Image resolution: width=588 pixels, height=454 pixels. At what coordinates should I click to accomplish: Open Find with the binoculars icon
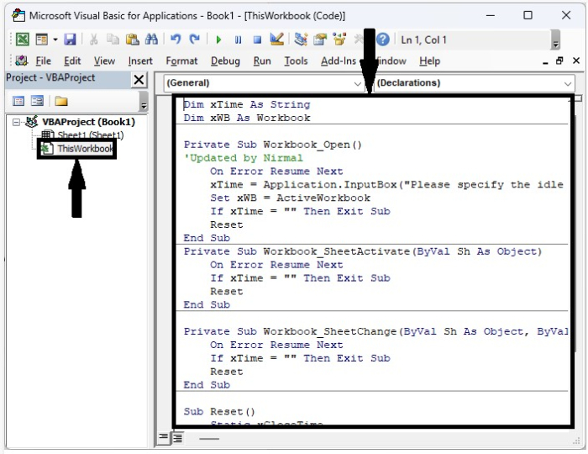click(x=151, y=40)
